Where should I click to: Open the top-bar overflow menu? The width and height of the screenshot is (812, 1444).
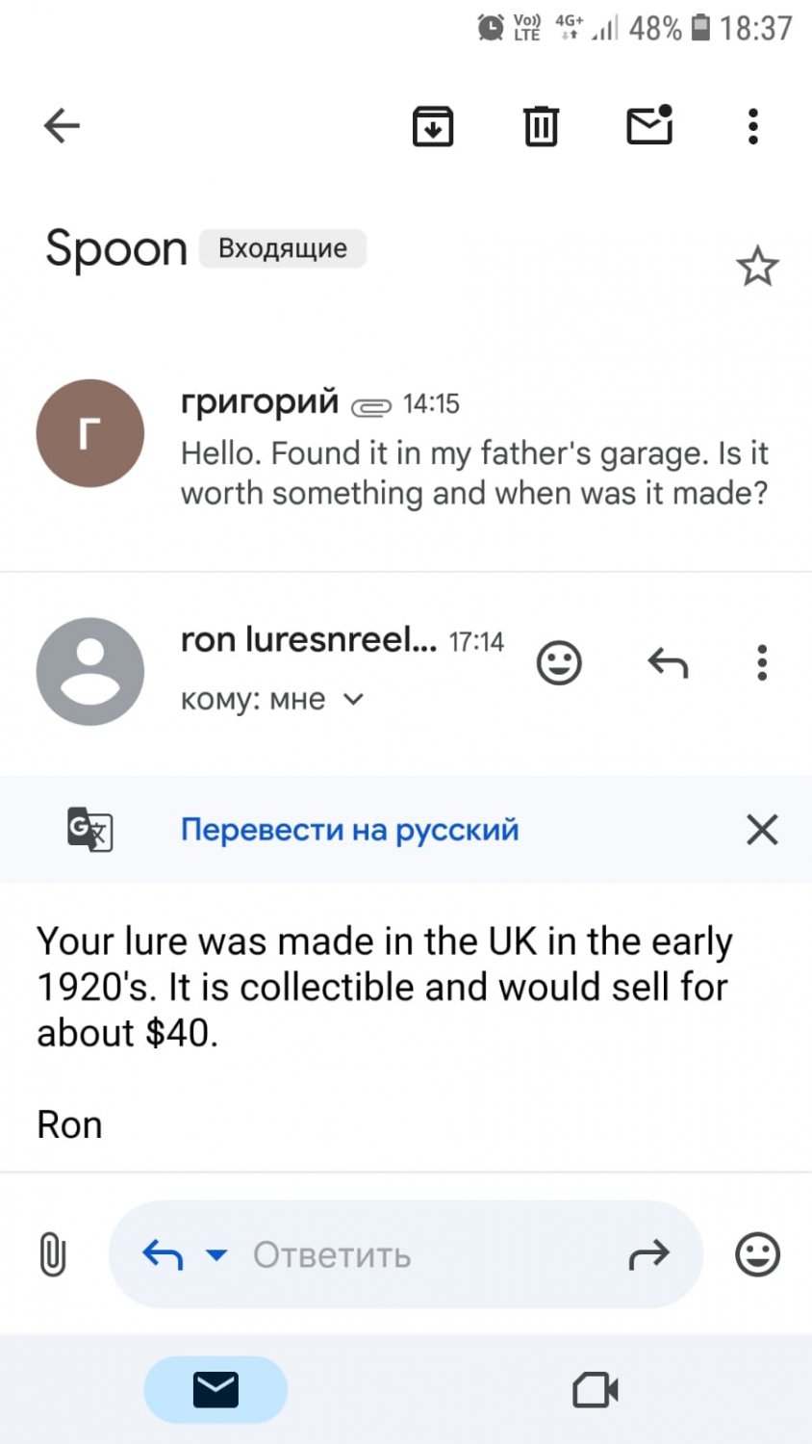click(x=753, y=126)
